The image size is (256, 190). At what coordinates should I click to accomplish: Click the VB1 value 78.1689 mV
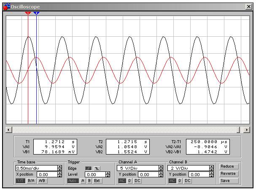pos(58,152)
